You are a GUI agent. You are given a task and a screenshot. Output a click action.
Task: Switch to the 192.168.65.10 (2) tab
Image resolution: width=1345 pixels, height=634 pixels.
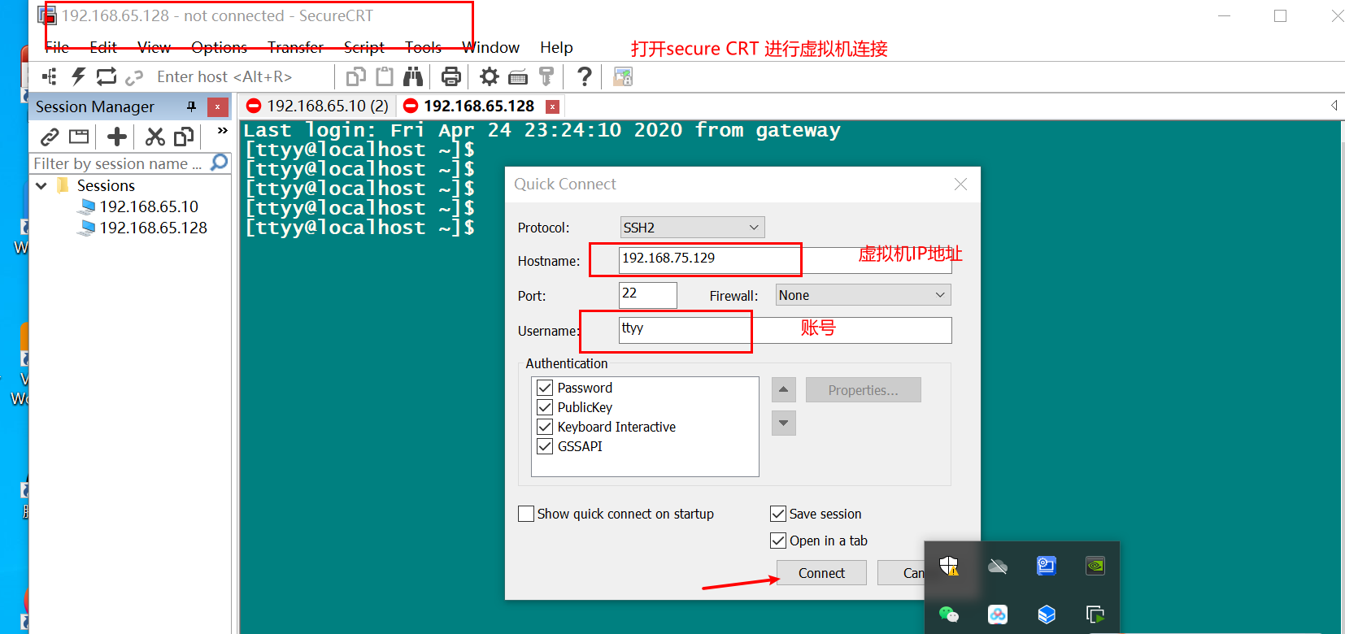[317, 106]
